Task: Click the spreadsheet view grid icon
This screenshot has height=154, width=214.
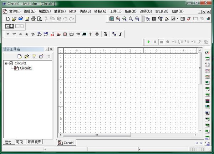Action: (154, 18)
